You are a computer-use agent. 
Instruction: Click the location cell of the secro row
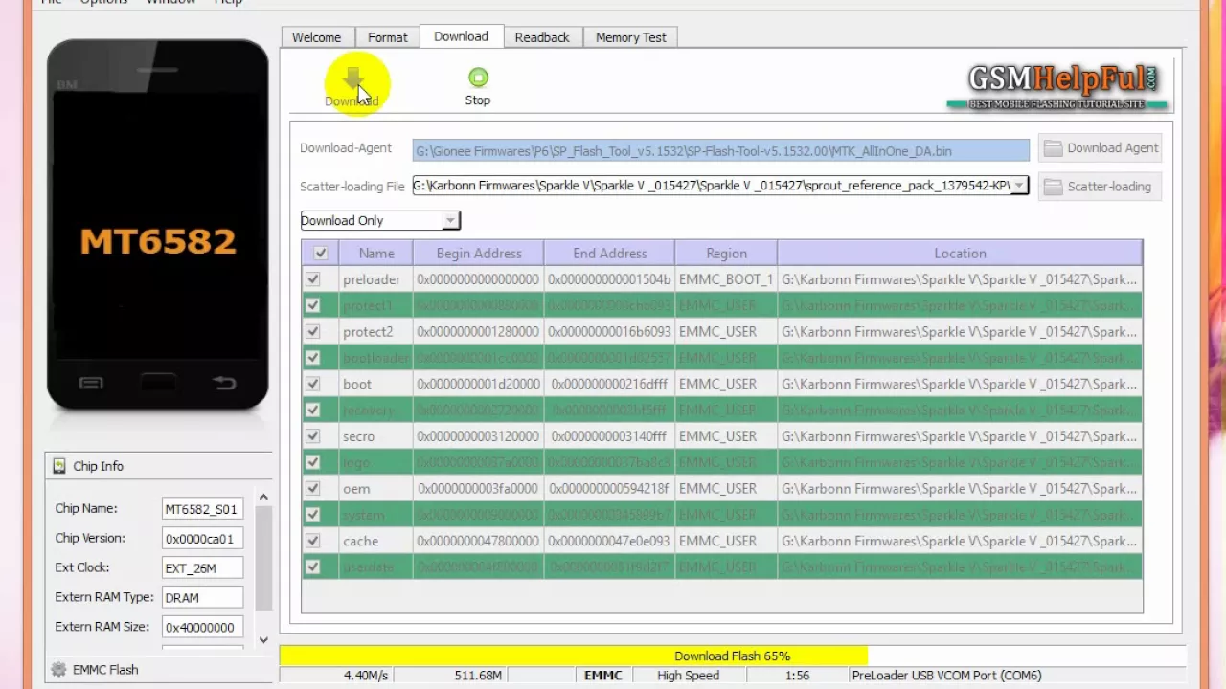(960, 436)
